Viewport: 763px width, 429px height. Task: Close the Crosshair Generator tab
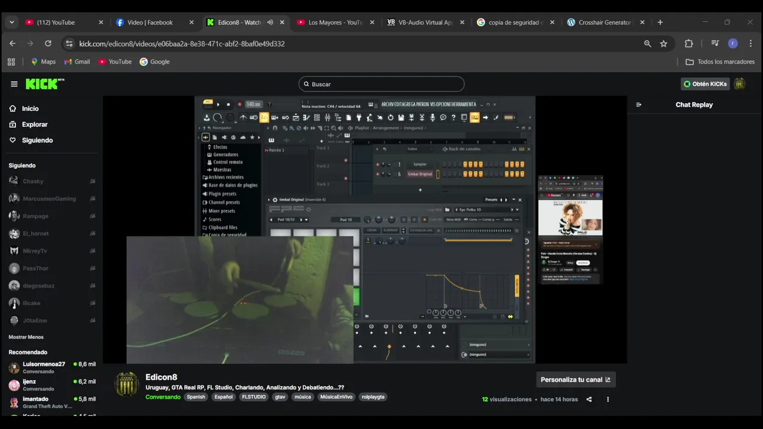point(642,22)
